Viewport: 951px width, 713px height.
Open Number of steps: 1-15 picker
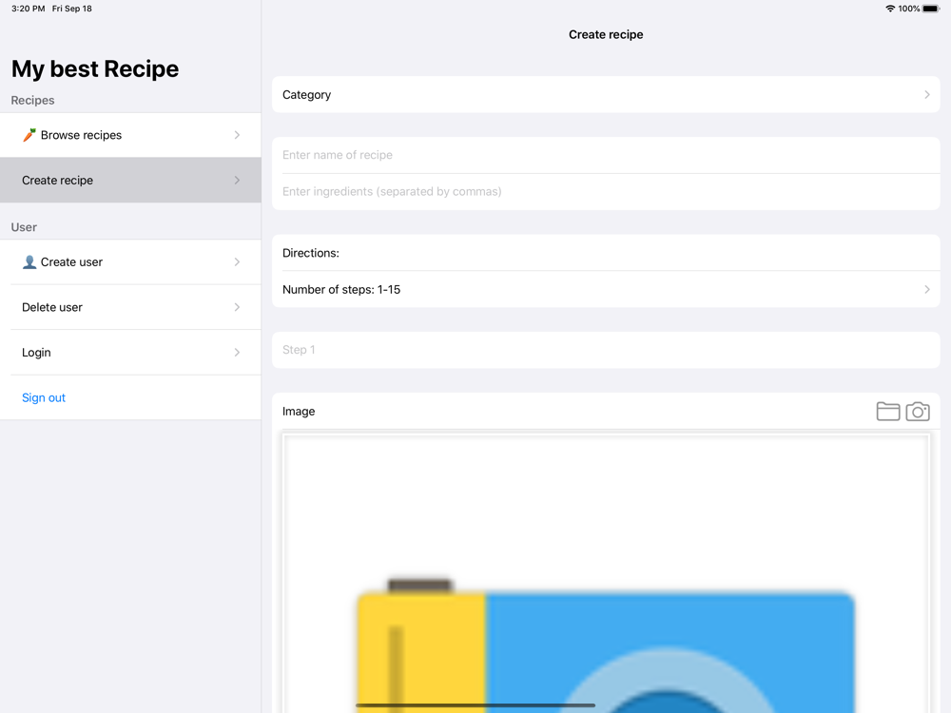[x=606, y=289]
